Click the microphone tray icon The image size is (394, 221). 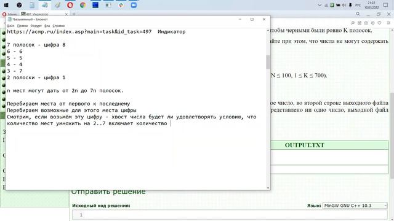[350, 5]
